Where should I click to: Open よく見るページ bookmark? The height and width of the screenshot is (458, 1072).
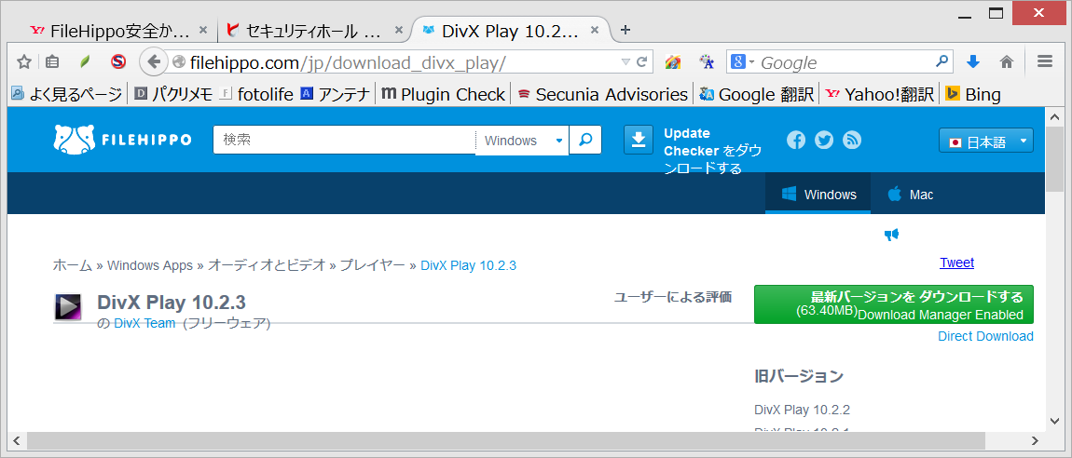click(x=66, y=94)
